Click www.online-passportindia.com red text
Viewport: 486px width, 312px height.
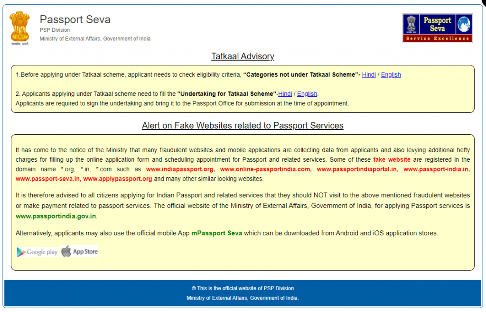click(x=266, y=169)
